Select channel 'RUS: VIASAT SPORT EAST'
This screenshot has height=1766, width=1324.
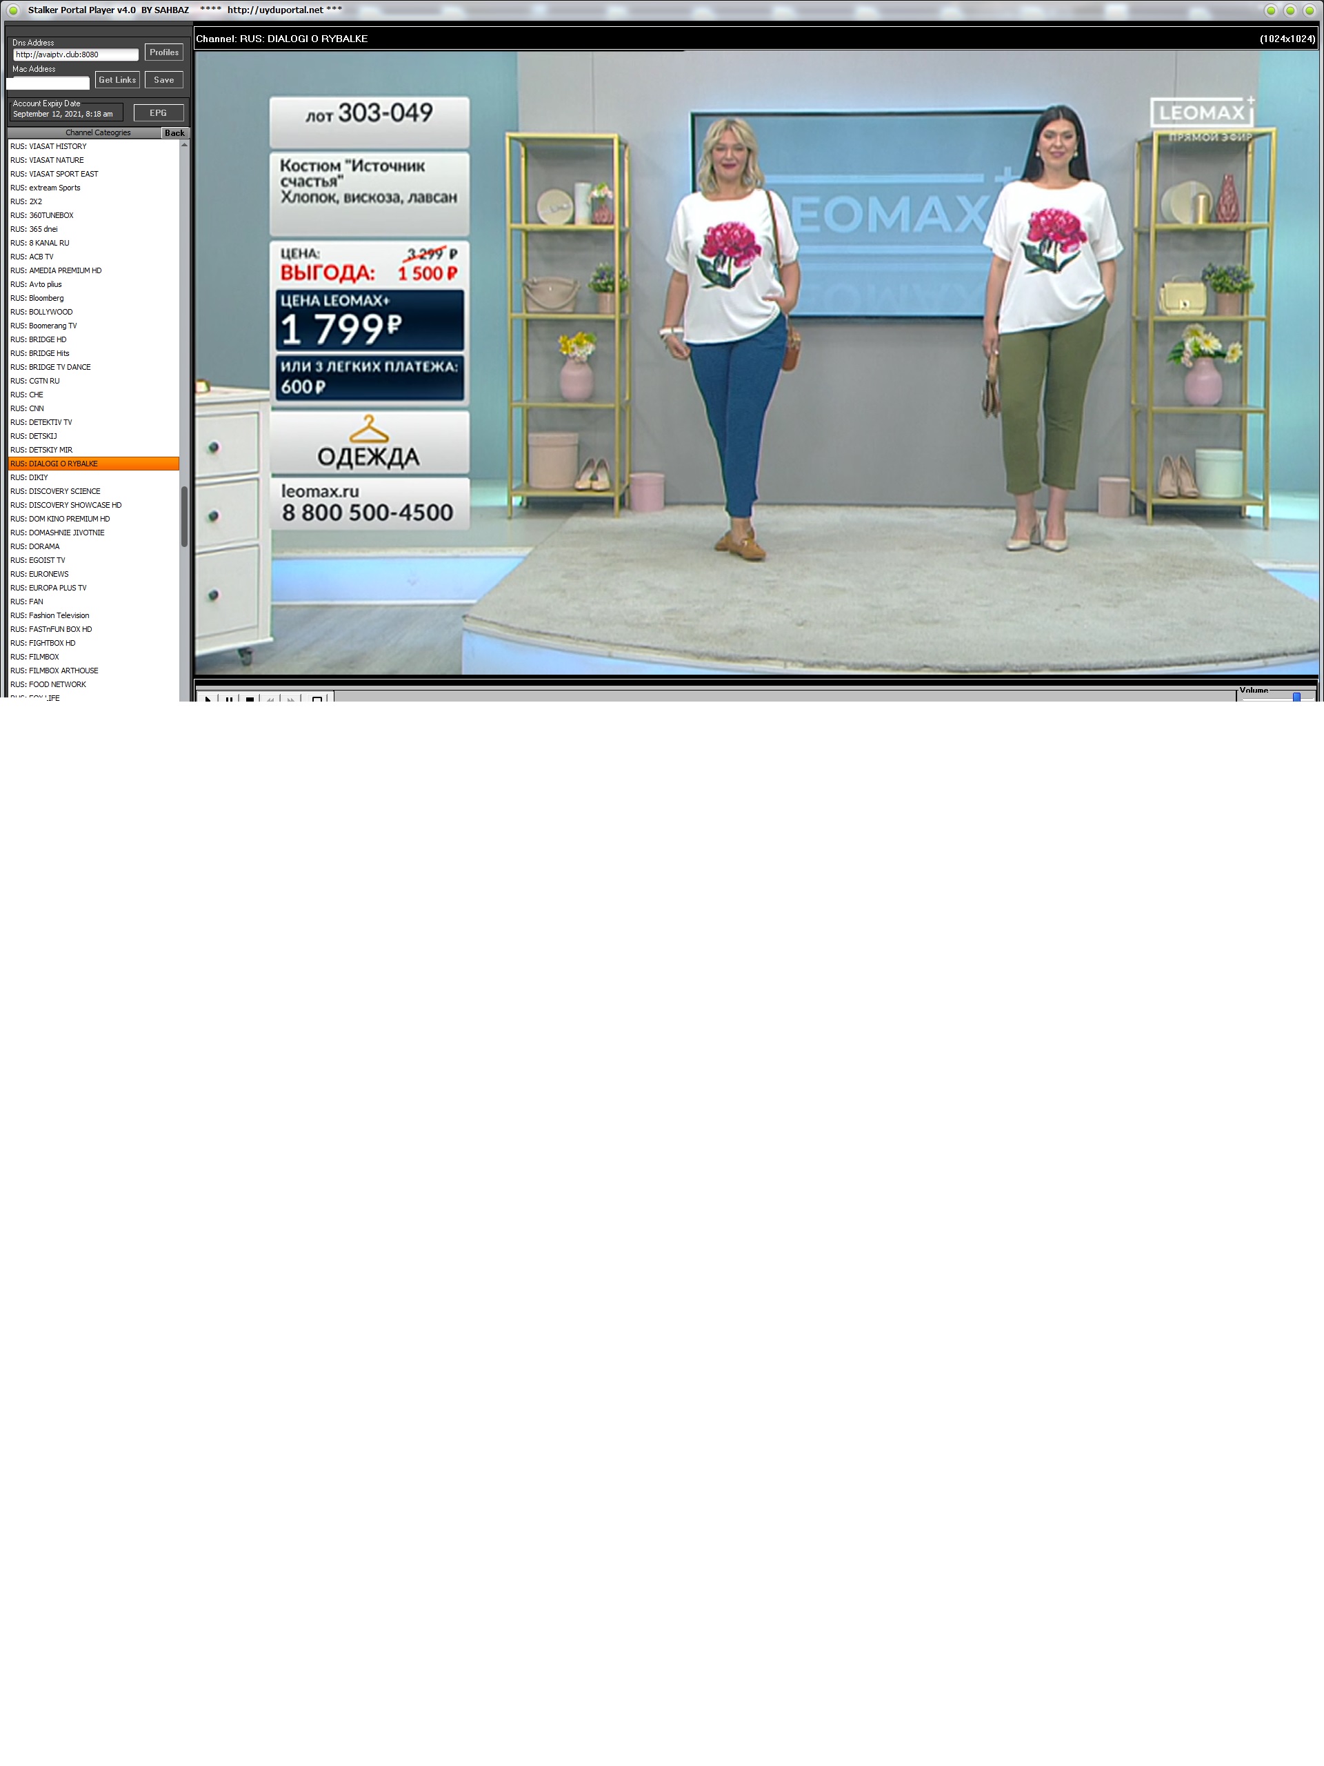coord(93,174)
